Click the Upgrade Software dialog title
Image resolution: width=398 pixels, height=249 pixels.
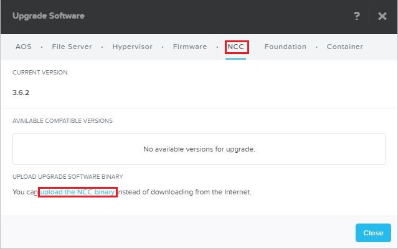49,16
